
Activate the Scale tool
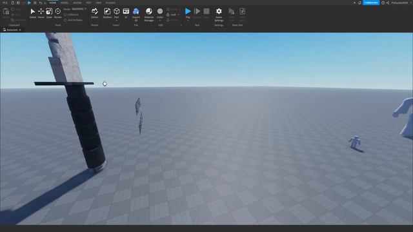(49, 12)
